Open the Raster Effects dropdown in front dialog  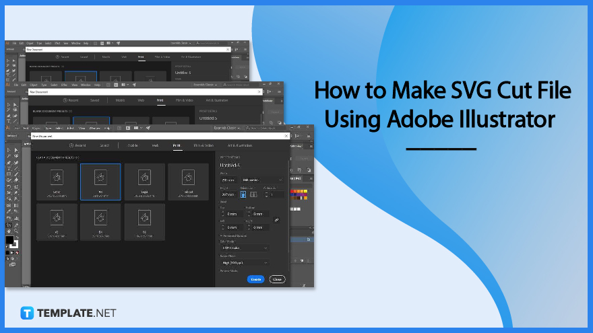[245, 263]
